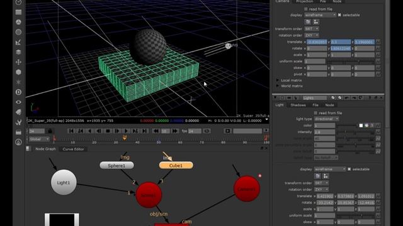Enable Camera read from file checkbox
This screenshot has height=226, width=403.
pyautogui.click(x=306, y=9)
